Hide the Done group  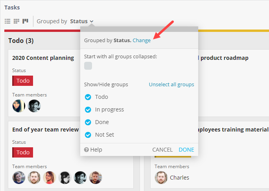tap(88, 122)
